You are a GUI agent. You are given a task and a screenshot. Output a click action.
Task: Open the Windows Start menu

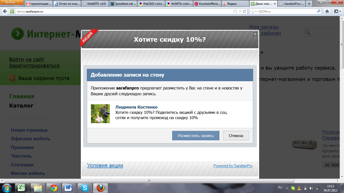(x=7, y=188)
